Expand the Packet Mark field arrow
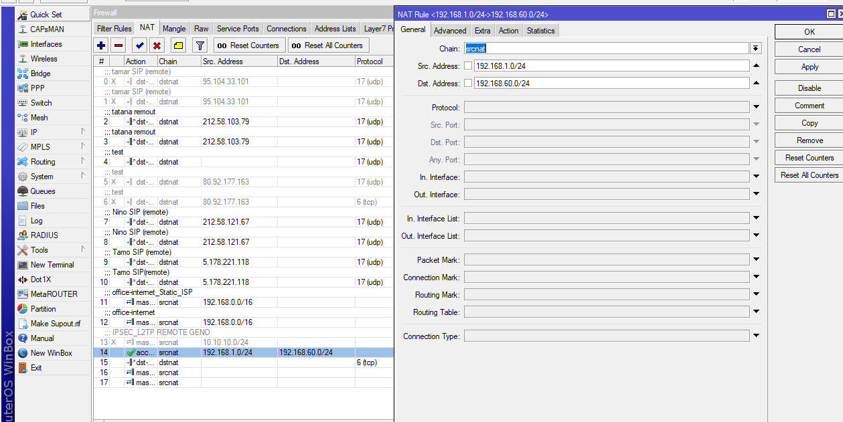 (756, 259)
